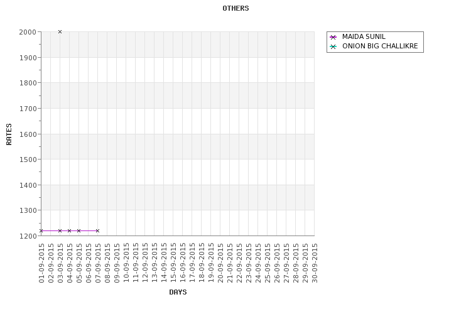Select the data marker on 01-09-2015
The height and width of the screenshot is (314, 471).
coord(41,230)
